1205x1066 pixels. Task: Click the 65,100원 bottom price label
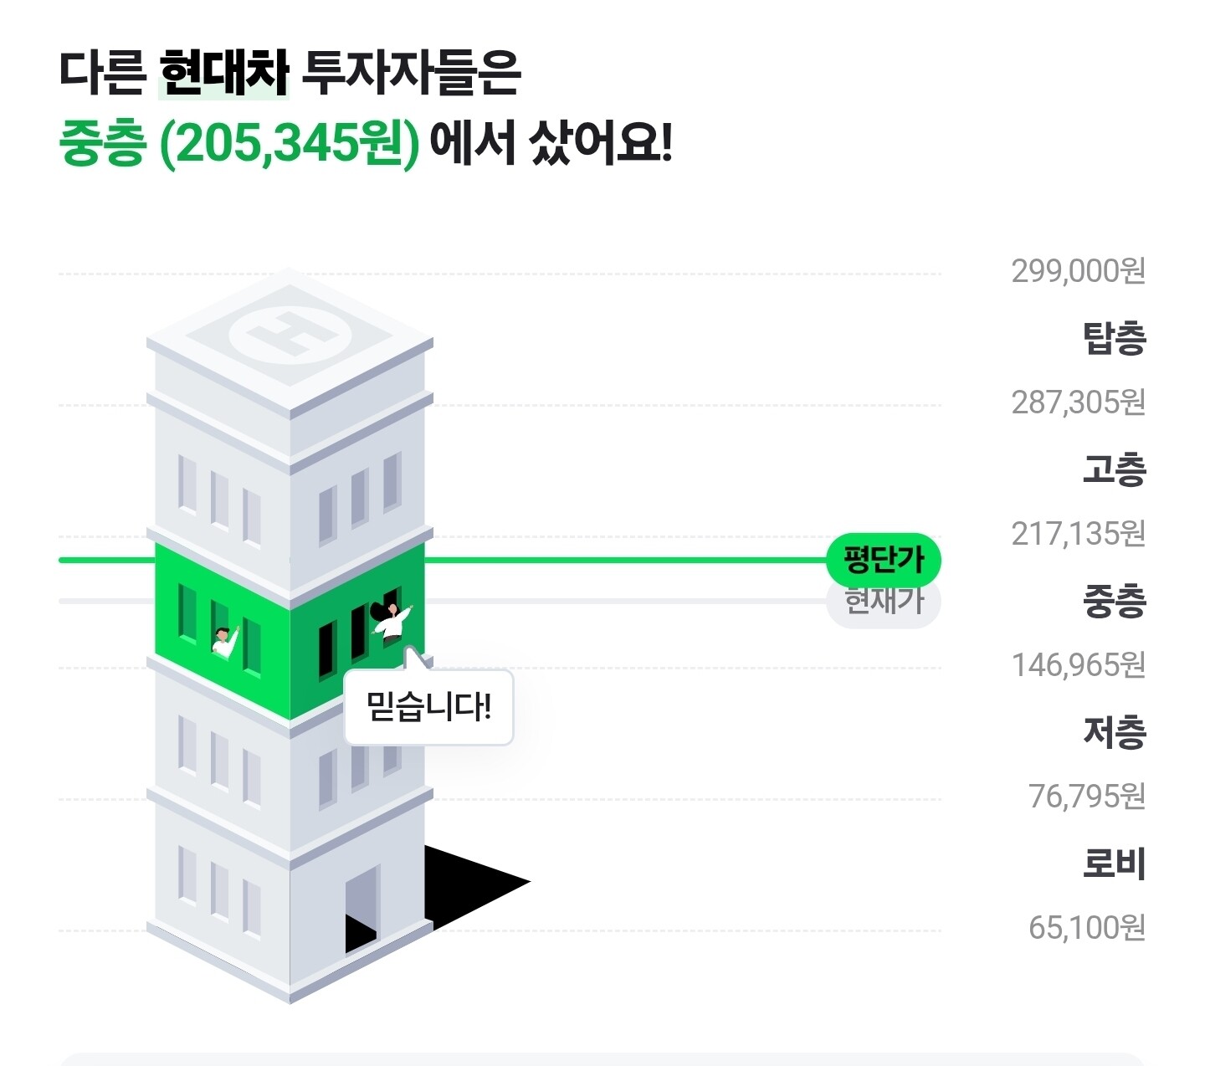point(1085,927)
